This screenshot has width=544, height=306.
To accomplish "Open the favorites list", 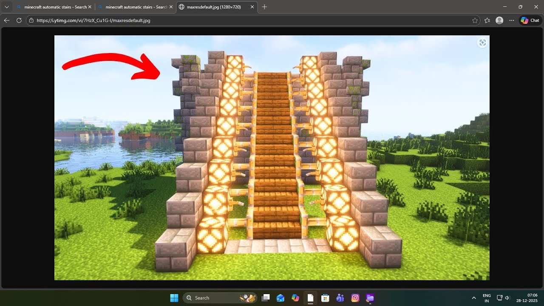I will (x=487, y=20).
